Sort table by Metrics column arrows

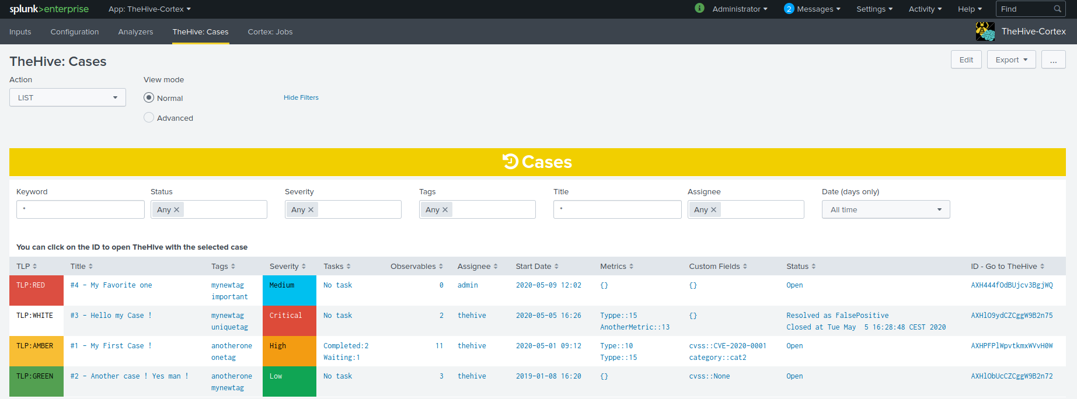point(631,266)
